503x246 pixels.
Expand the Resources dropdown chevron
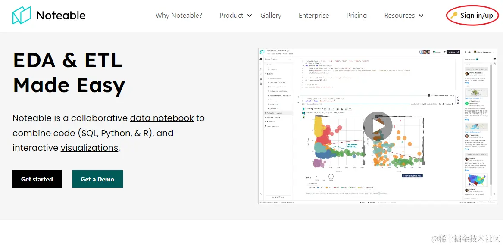(421, 16)
